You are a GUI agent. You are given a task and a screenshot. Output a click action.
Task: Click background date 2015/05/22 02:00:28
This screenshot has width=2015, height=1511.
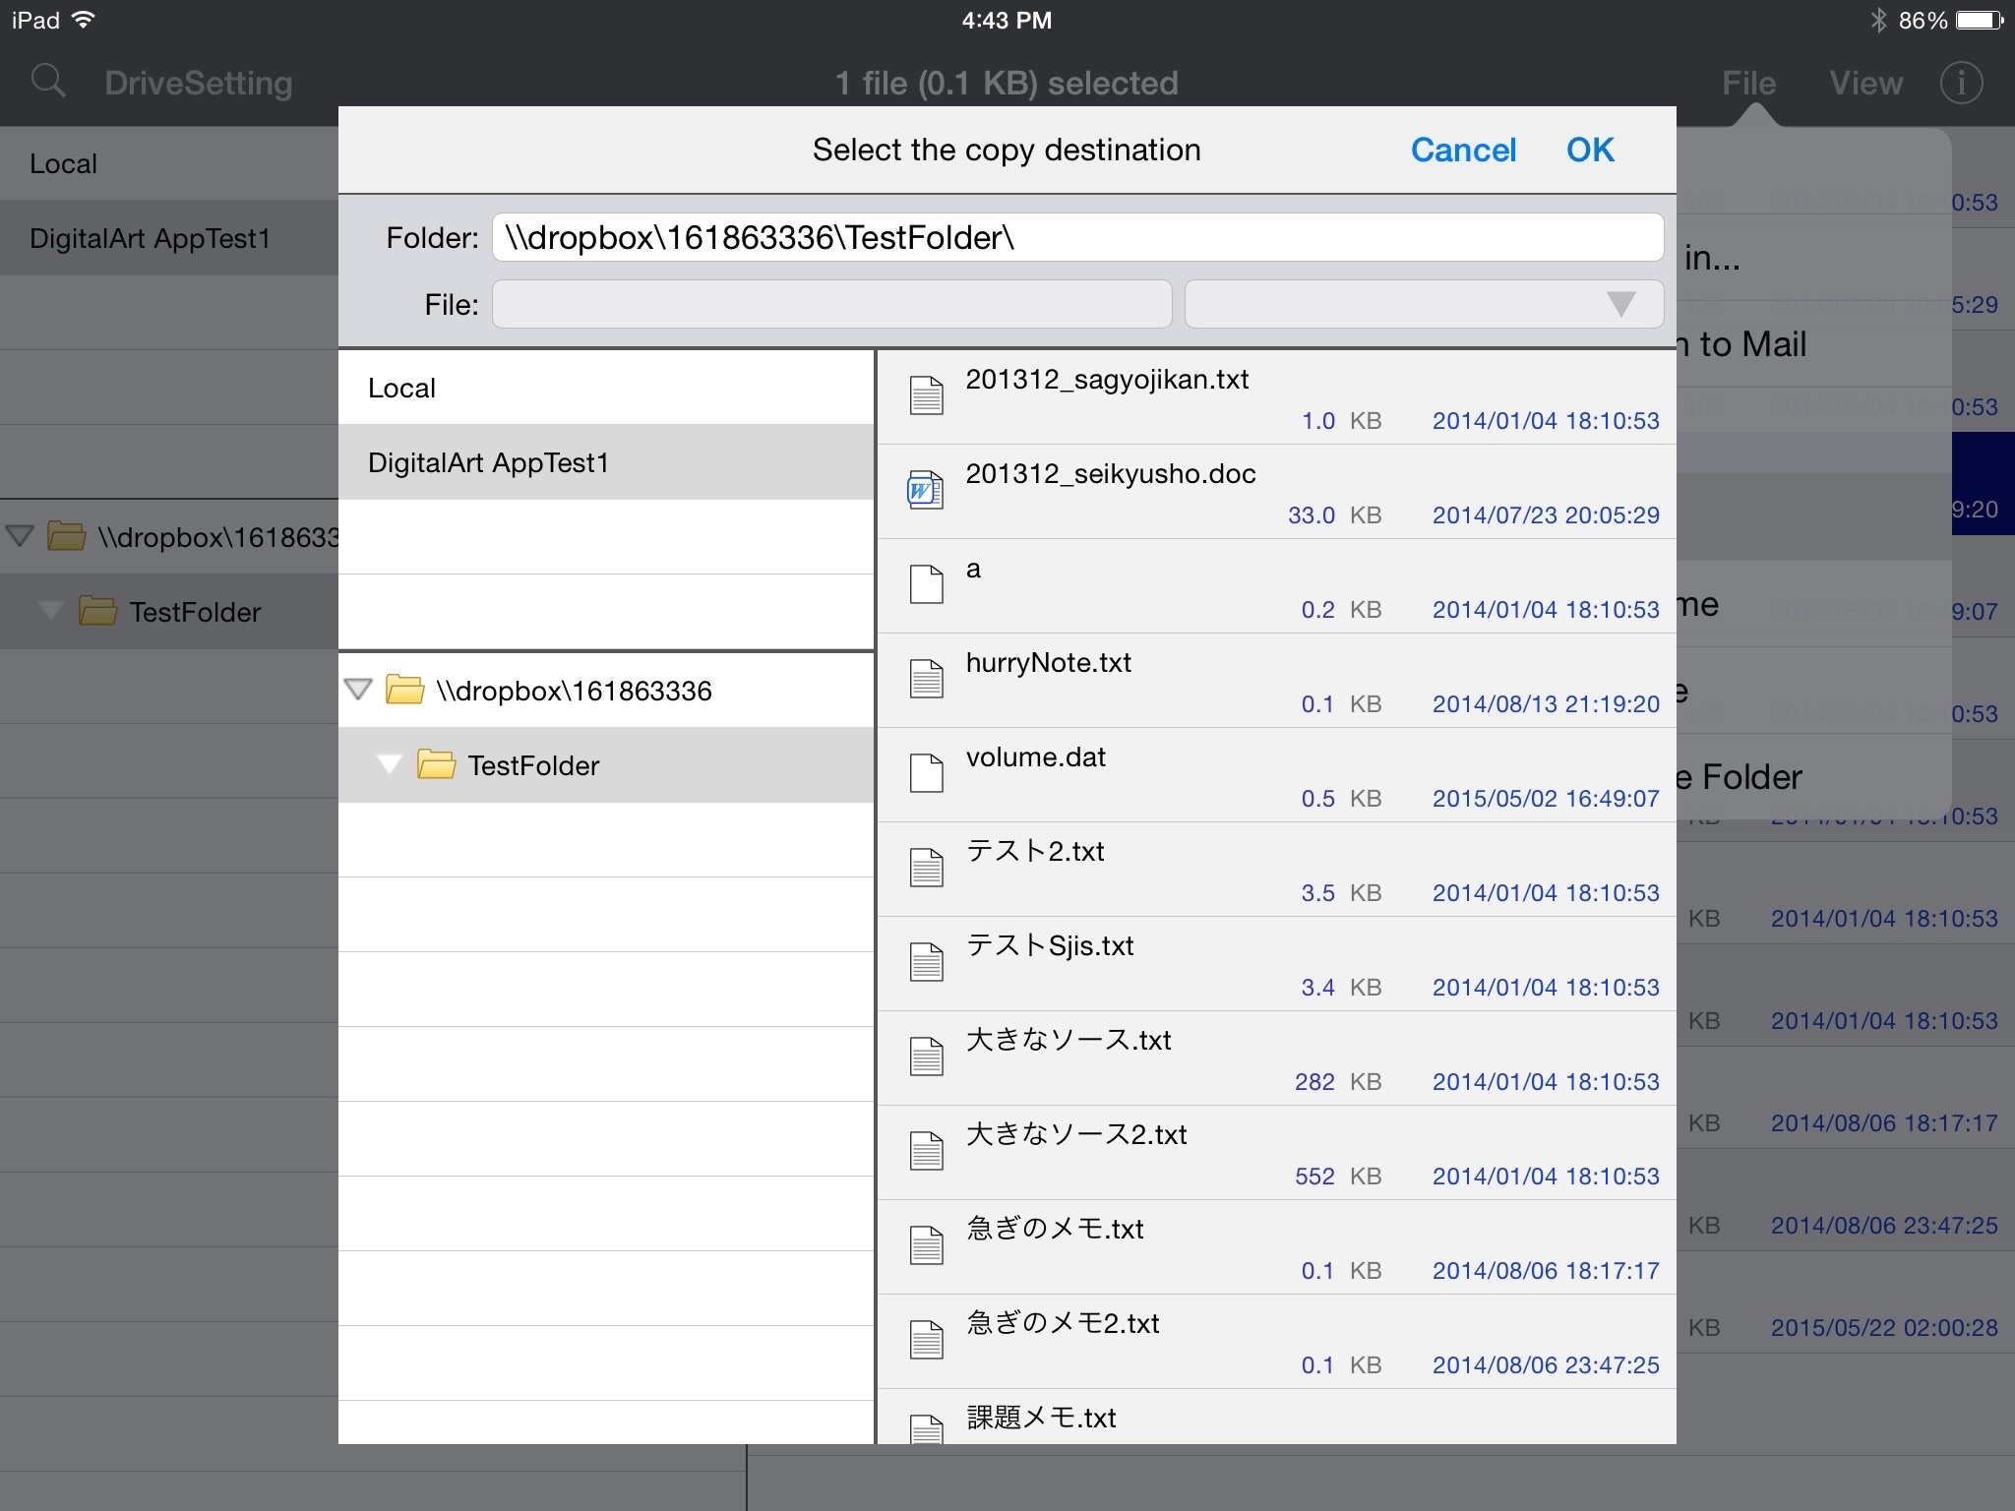click(x=1884, y=1328)
